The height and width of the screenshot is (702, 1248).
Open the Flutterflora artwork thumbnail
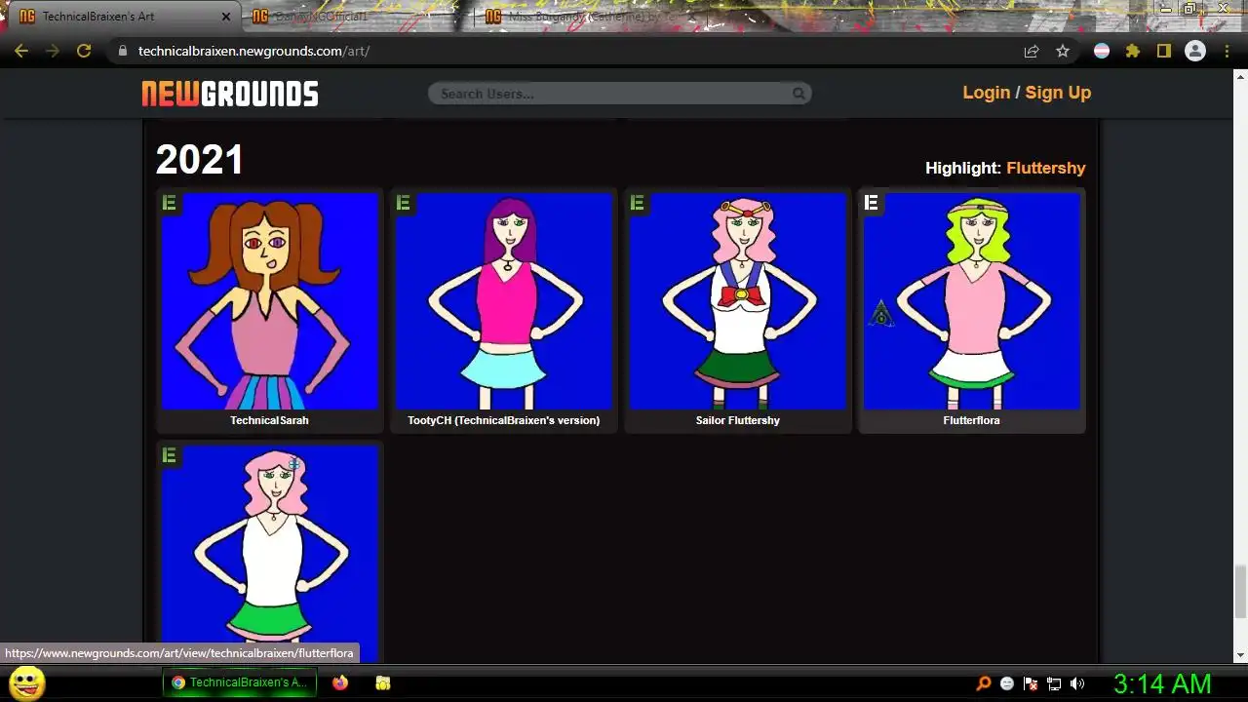971,301
